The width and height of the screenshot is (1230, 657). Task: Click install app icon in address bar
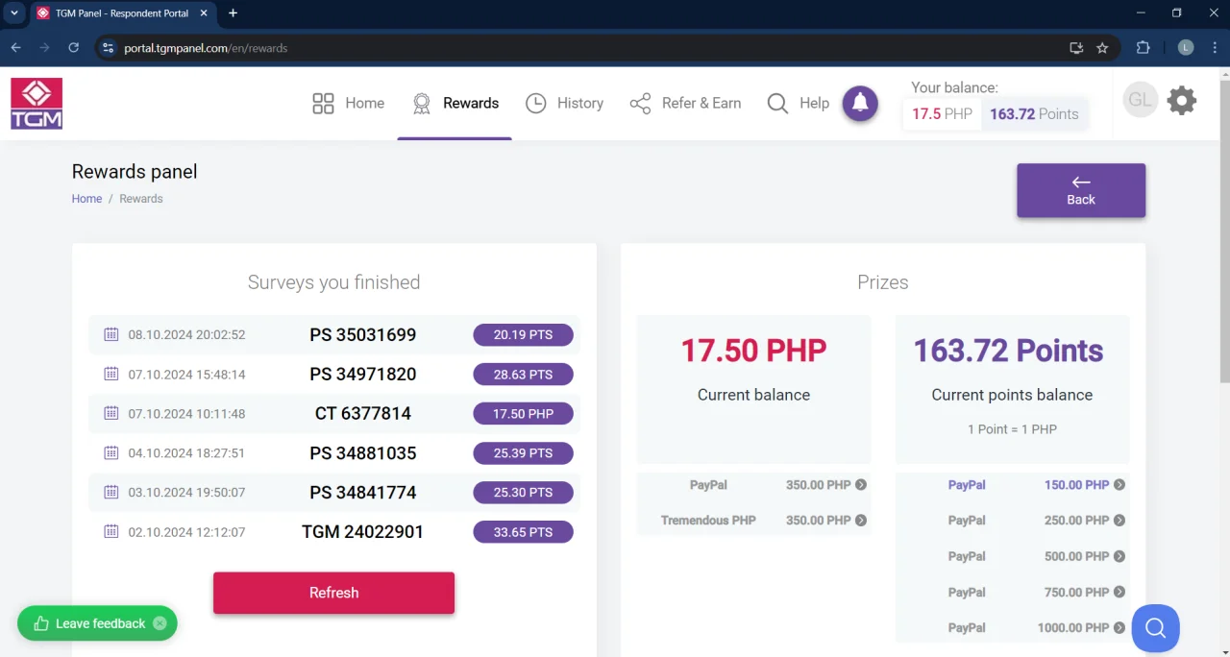1076,48
